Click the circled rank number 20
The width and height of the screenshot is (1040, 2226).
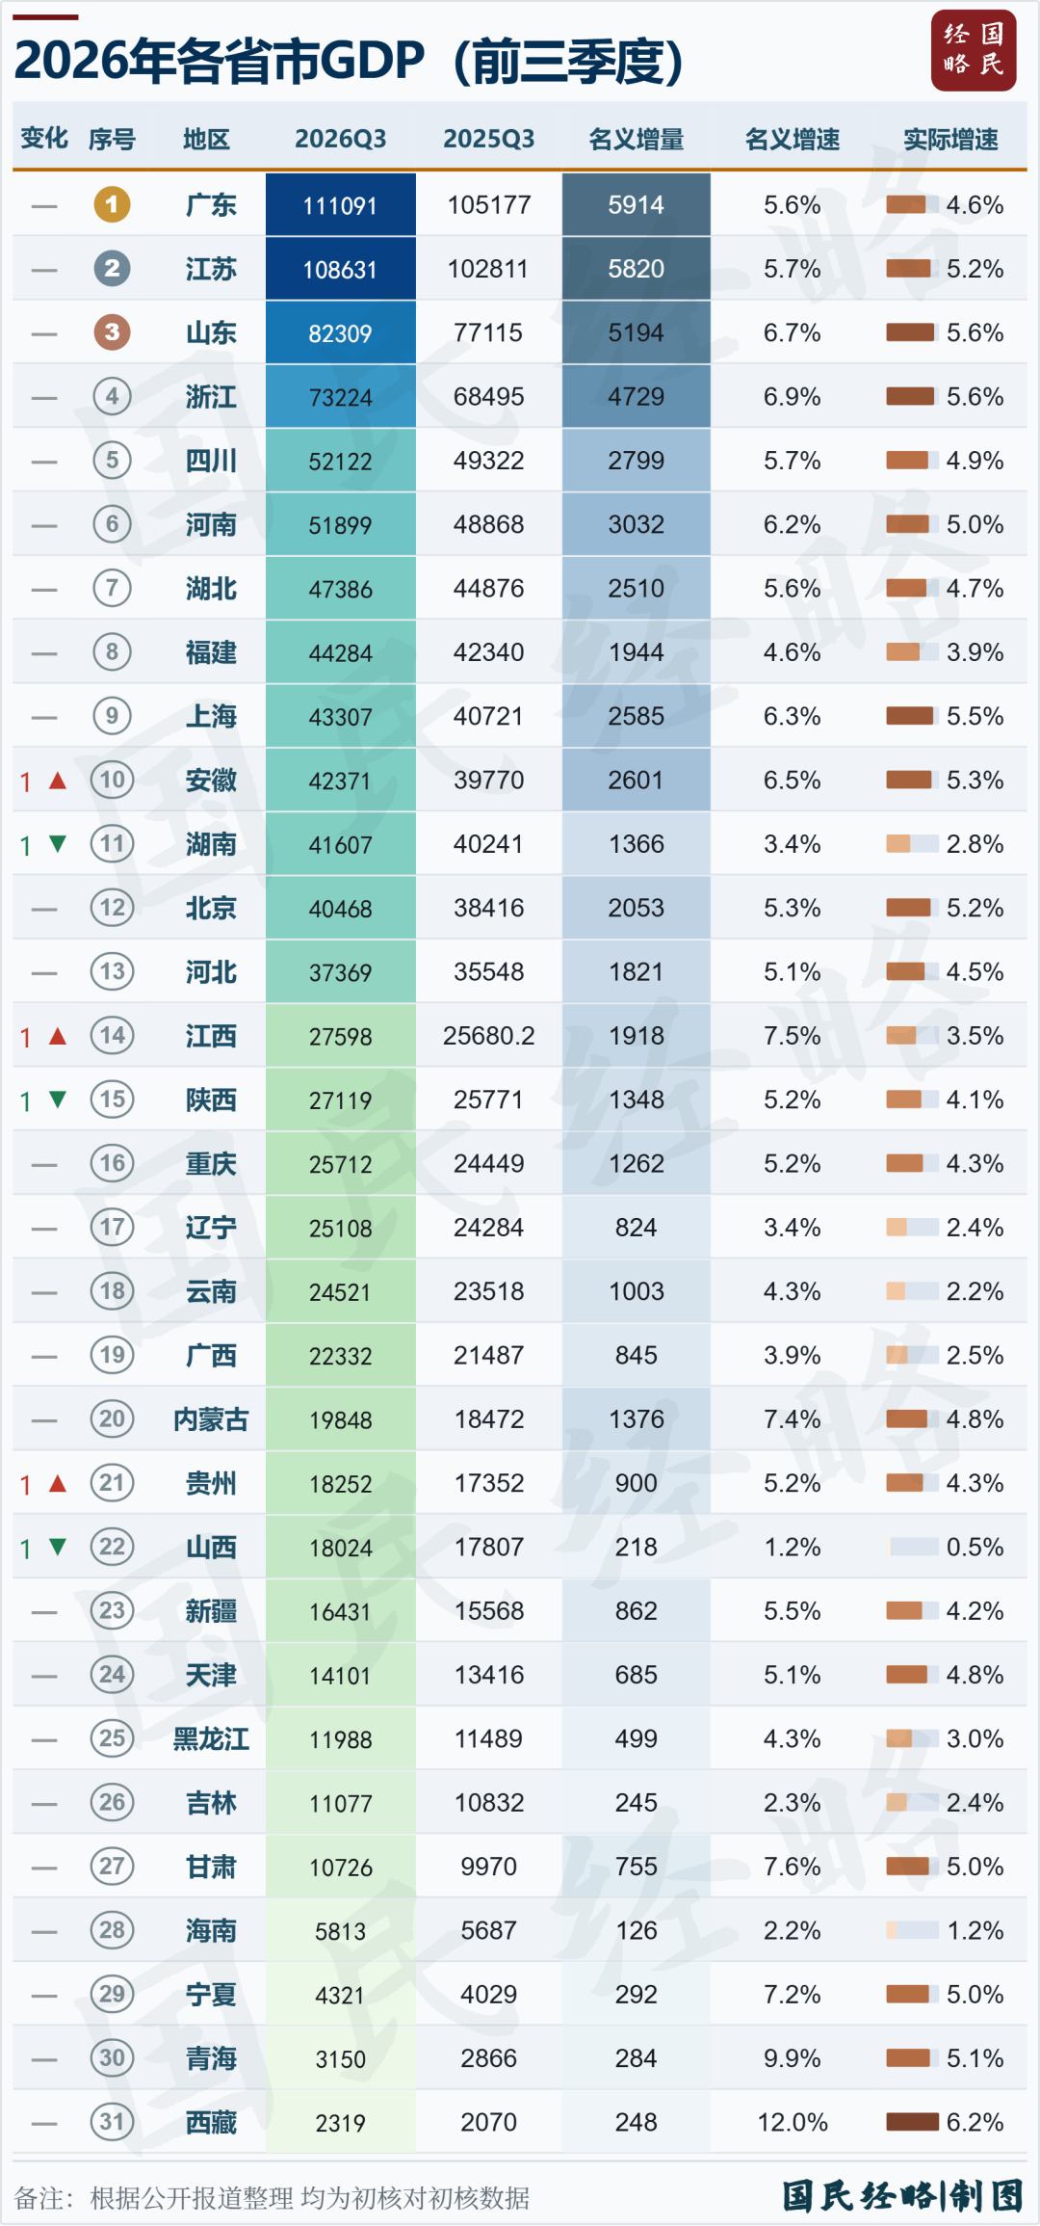pos(112,1418)
